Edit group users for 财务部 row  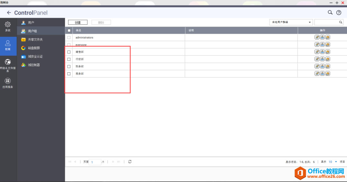(322, 66)
